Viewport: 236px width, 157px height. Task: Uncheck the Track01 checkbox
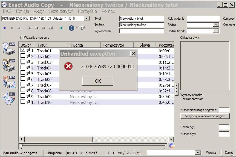[x=23, y=50]
